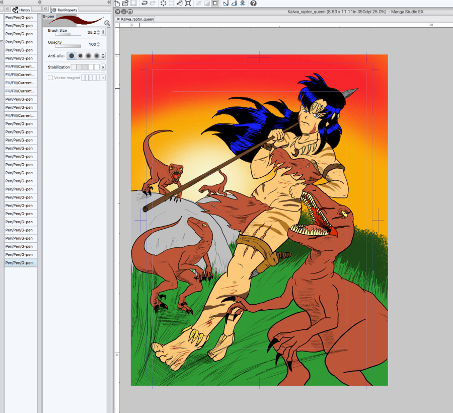The width and height of the screenshot is (453, 413).
Task: Enable the Vector magnet checkbox
Action: click(50, 78)
